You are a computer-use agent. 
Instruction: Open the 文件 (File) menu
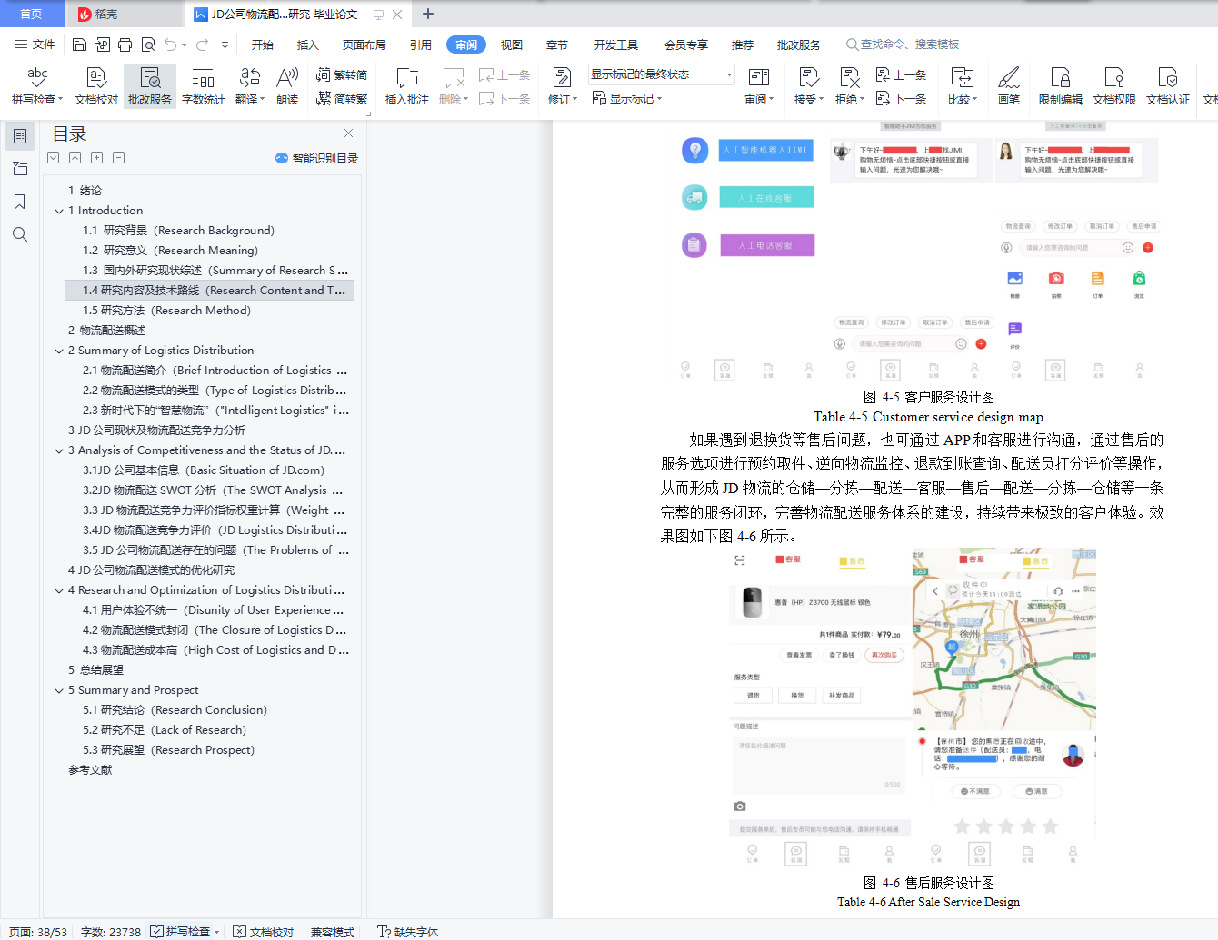click(x=35, y=45)
